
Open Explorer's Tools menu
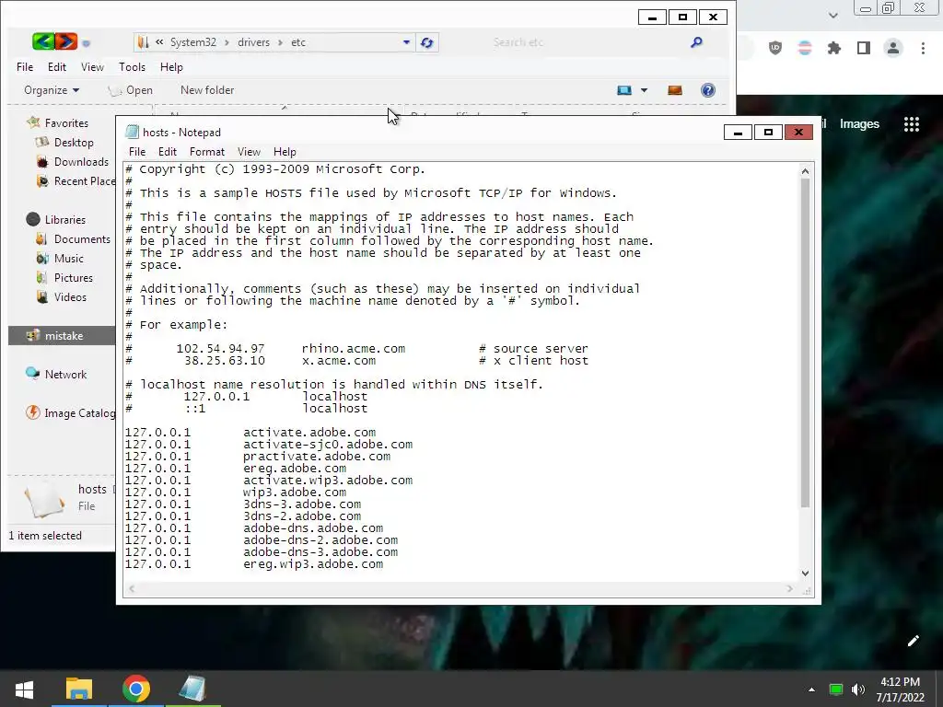[x=132, y=66]
